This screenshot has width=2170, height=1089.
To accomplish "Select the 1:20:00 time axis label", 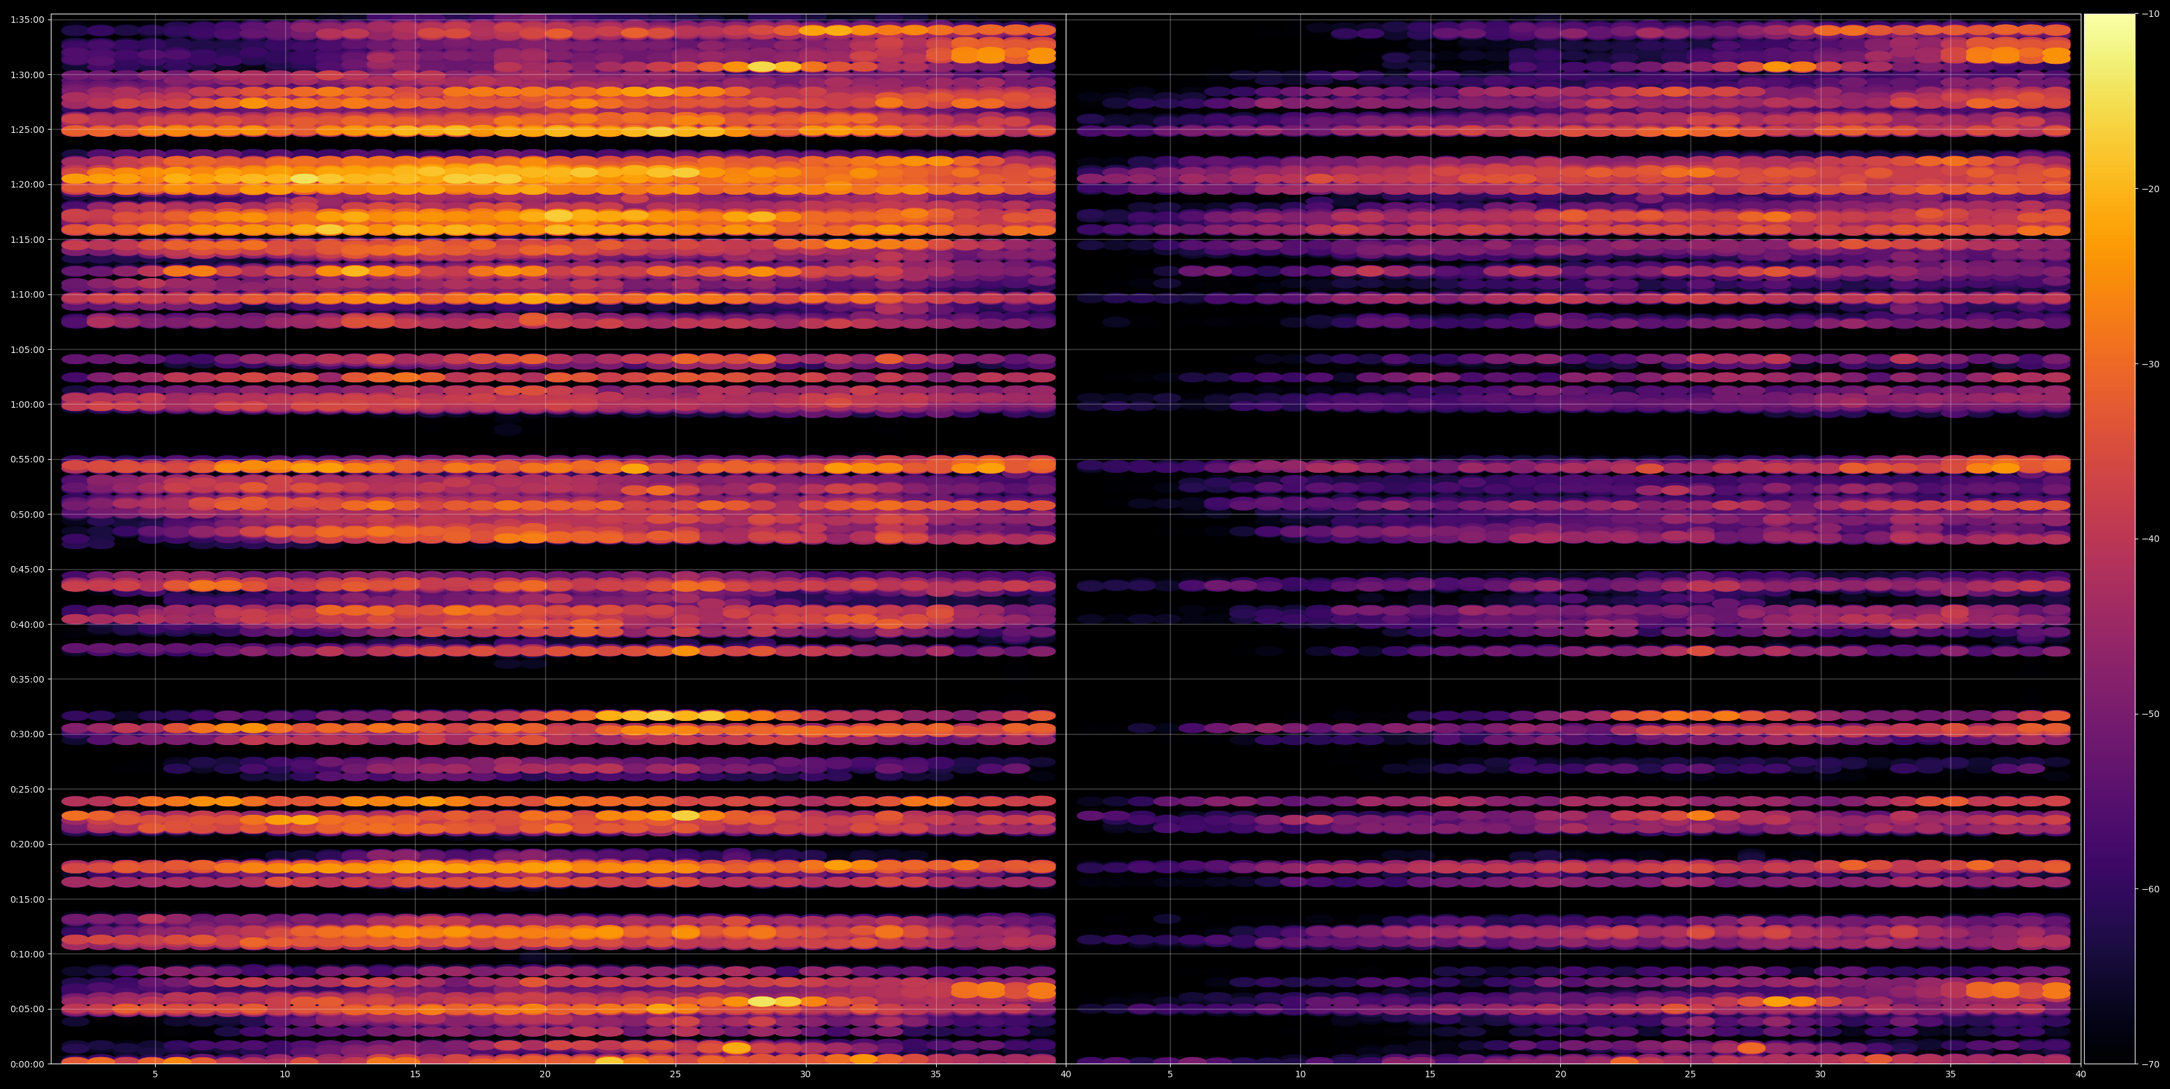I will (x=27, y=184).
